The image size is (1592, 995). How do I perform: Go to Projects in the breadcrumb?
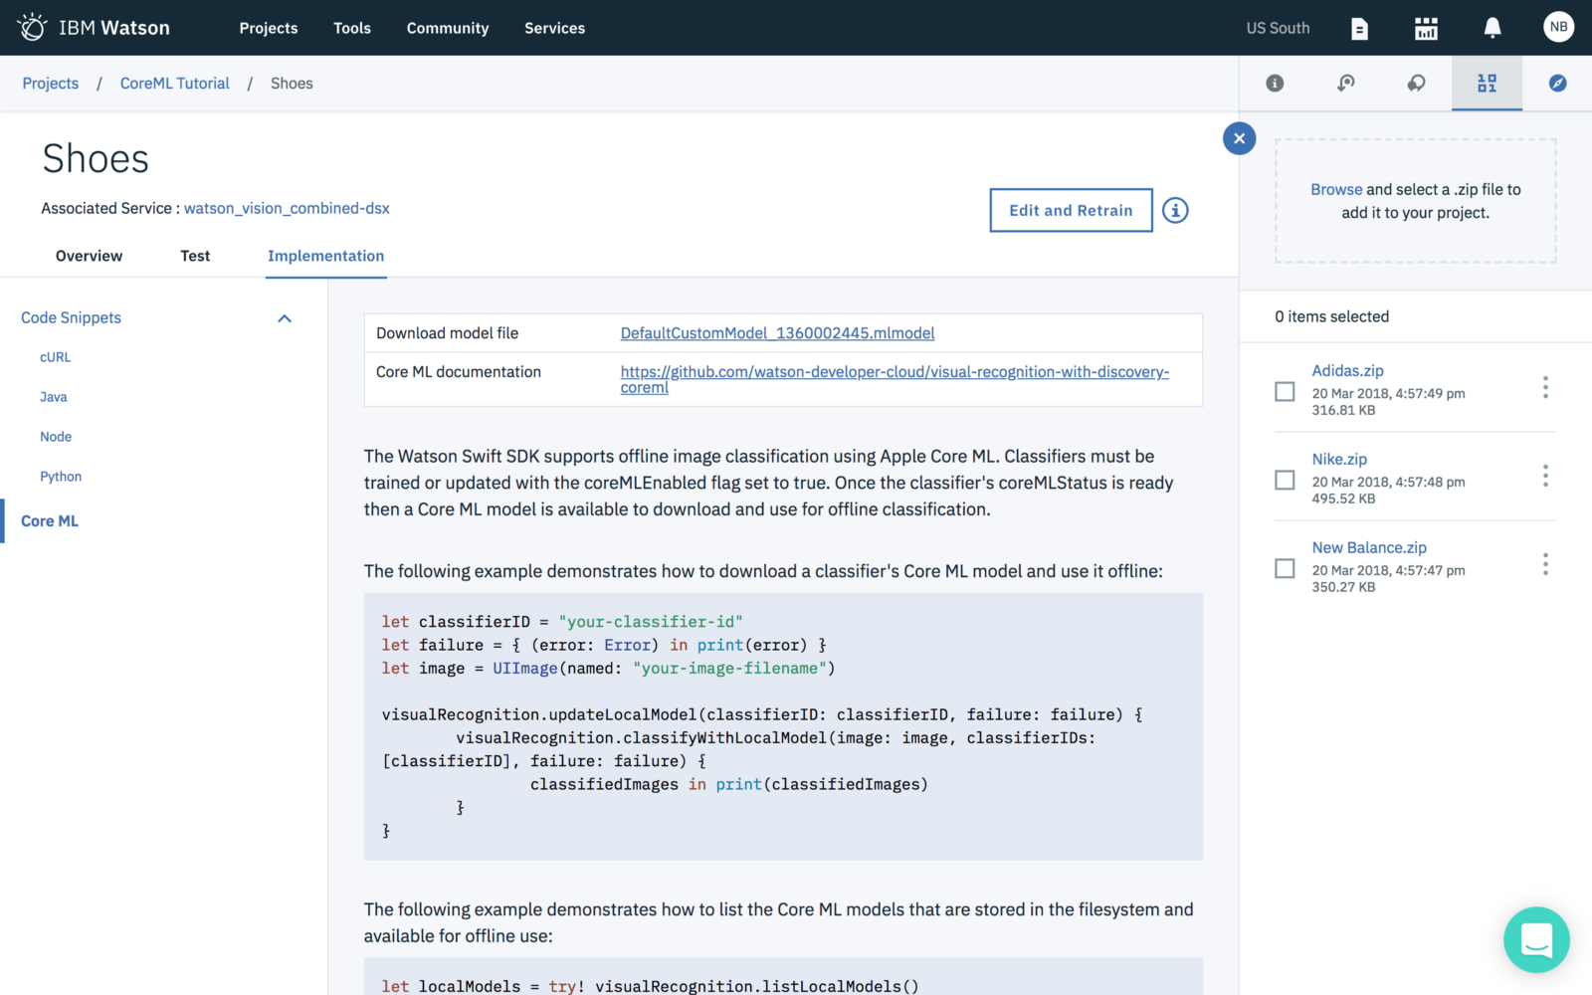click(x=51, y=84)
